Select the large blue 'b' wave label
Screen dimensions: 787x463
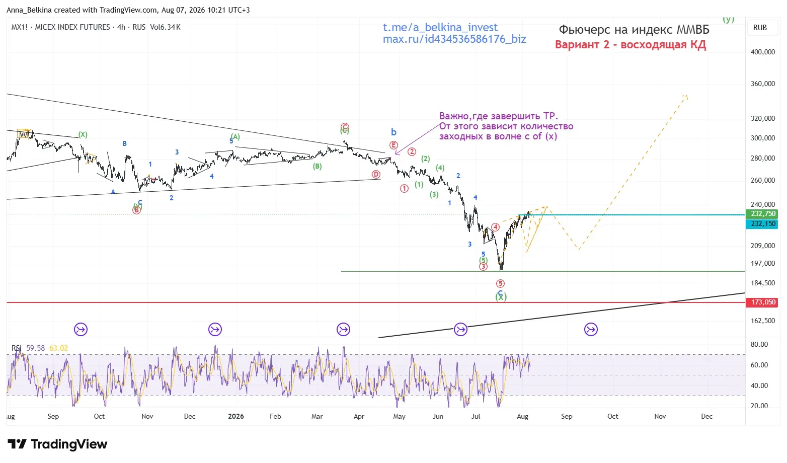click(x=394, y=132)
